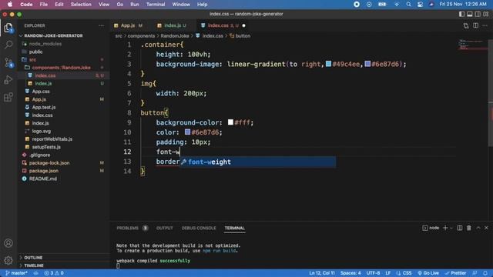Open logo.svg in the explorer
This screenshot has height=277, width=493.
[x=41, y=132]
